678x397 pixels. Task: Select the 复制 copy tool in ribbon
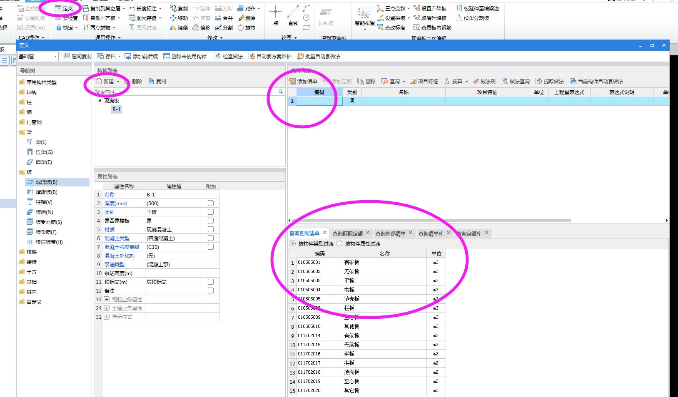point(179,8)
